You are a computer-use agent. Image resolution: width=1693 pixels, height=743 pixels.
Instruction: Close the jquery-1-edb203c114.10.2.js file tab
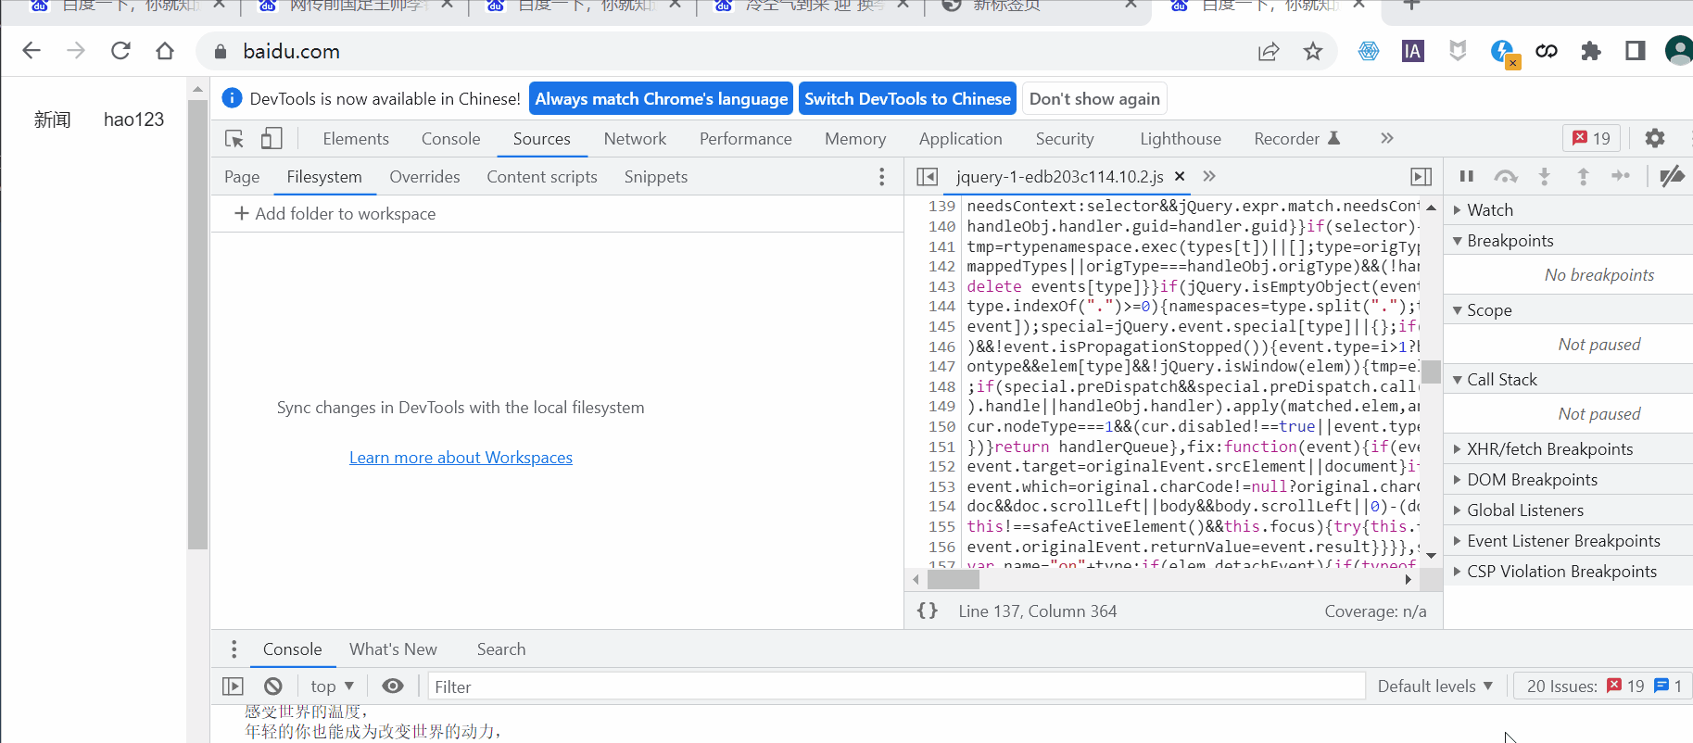tap(1180, 176)
